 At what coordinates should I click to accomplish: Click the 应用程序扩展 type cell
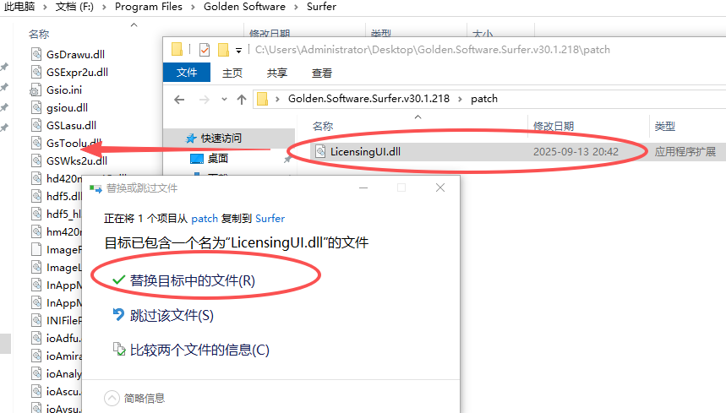coord(685,152)
